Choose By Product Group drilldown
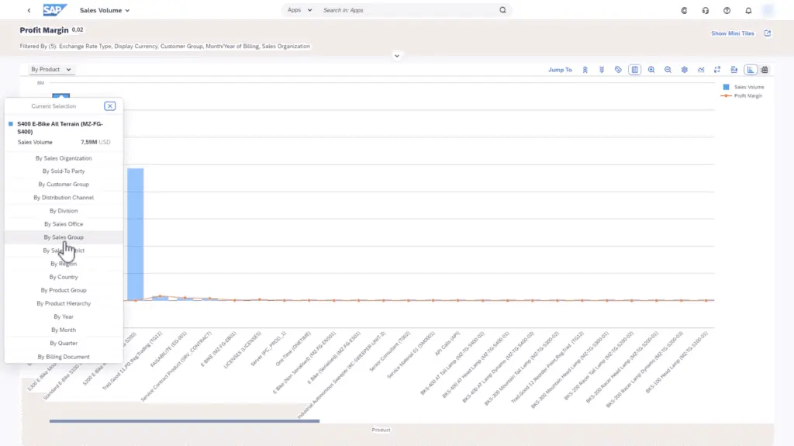The height and width of the screenshot is (446, 794). tap(64, 290)
